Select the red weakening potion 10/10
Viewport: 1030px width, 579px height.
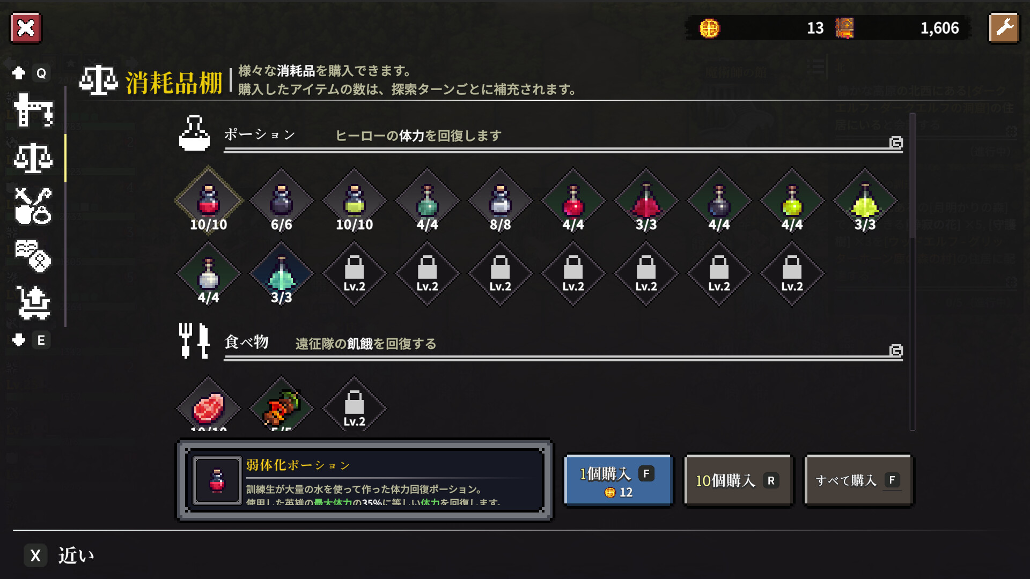coord(209,201)
